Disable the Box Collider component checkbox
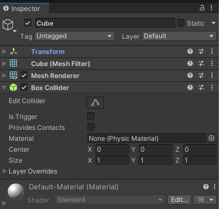The width and height of the screenshot is (219, 209). (x=24, y=87)
